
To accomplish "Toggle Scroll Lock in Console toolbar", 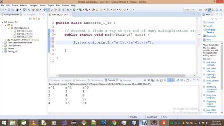I will [161, 80].
